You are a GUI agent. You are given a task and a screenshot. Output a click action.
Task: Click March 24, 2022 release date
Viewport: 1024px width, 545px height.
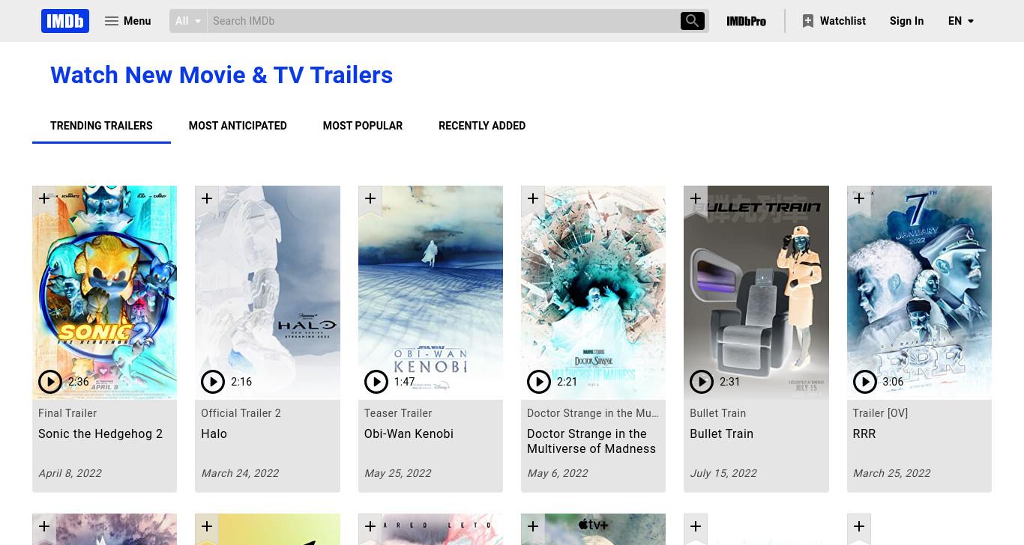240,473
